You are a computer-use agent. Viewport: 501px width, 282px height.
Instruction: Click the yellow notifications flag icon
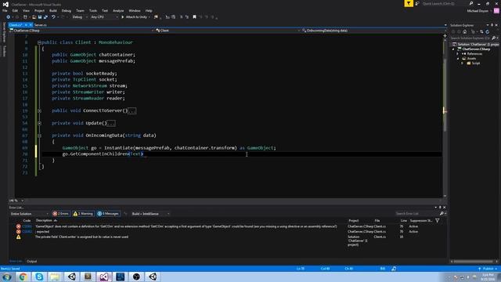coord(409,3)
